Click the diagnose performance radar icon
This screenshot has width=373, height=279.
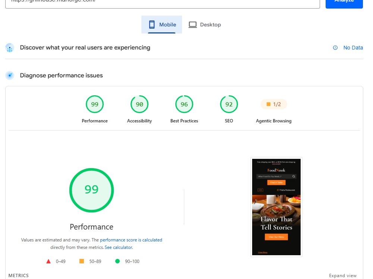pyautogui.click(x=10, y=76)
